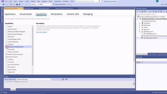Click the New Project toolbar icon
This screenshot has height=94, width=167.
(11, 4)
